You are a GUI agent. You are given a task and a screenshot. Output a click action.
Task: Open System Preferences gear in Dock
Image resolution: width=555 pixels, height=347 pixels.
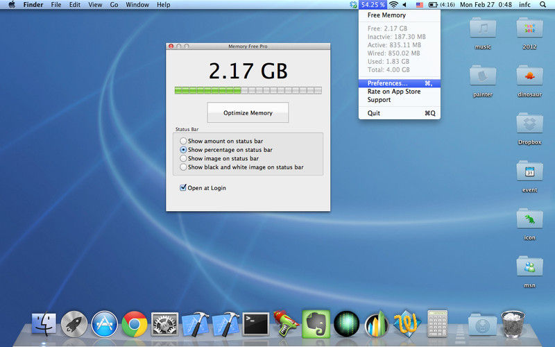(x=164, y=324)
